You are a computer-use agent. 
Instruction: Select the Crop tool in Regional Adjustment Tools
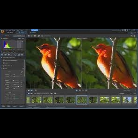click(x=2, y=55)
